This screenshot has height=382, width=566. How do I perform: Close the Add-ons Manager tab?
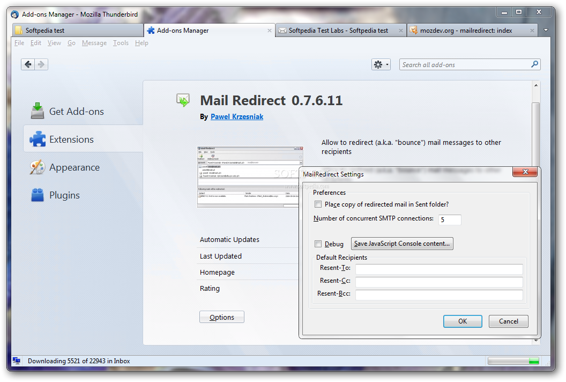(269, 31)
